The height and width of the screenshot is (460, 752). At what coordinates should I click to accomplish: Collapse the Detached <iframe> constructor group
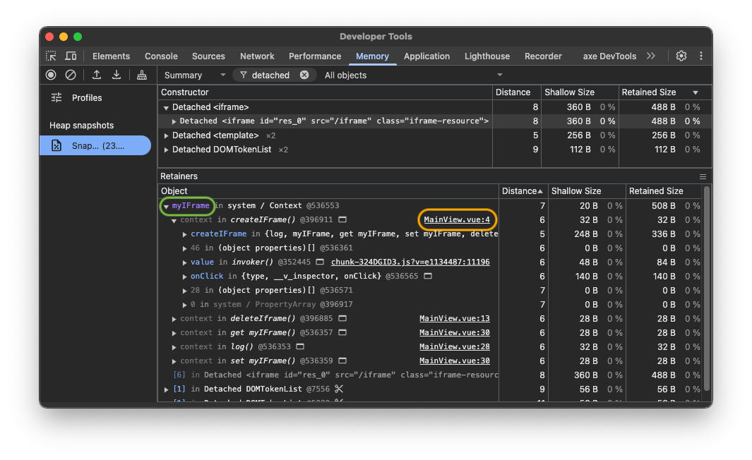pyautogui.click(x=166, y=108)
